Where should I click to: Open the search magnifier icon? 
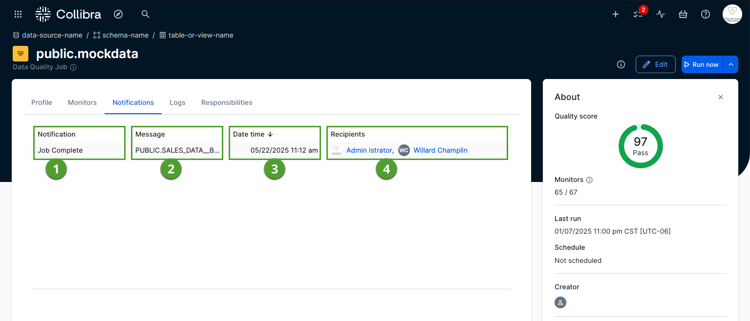point(145,14)
